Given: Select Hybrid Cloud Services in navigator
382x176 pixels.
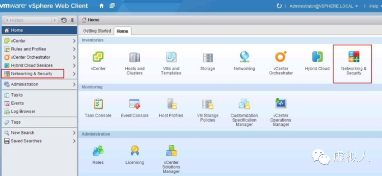Looking at the screenshot, I should point(40,66).
